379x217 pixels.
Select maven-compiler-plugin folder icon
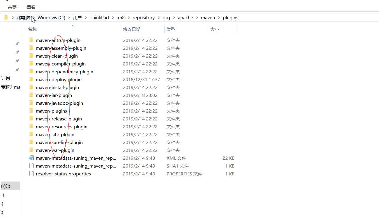click(31, 64)
